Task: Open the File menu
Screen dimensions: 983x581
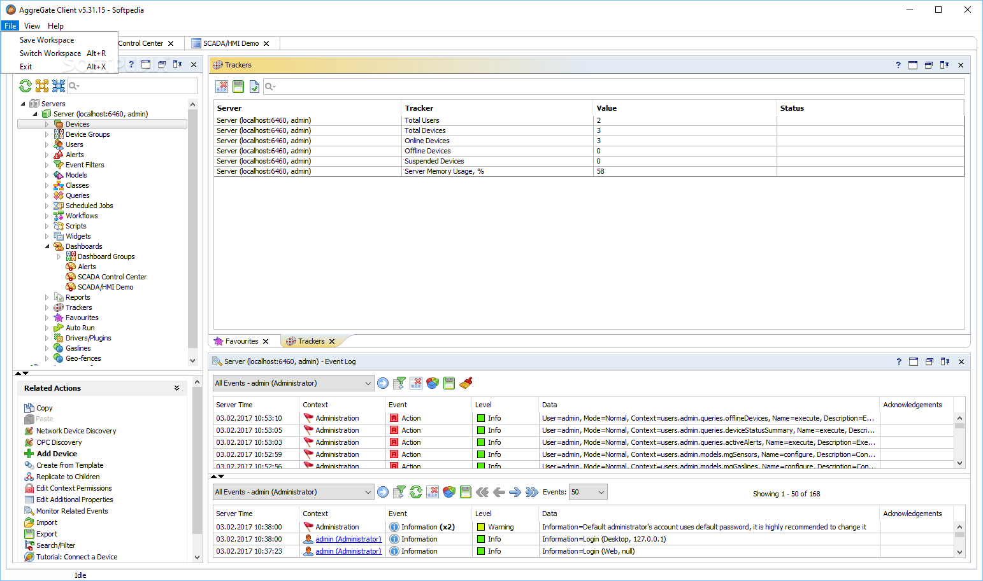Action: [10, 26]
